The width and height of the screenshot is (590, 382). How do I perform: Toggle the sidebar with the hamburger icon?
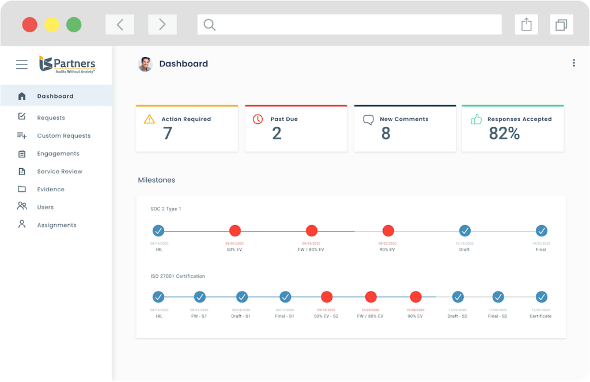pyautogui.click(x=22, y=65)
